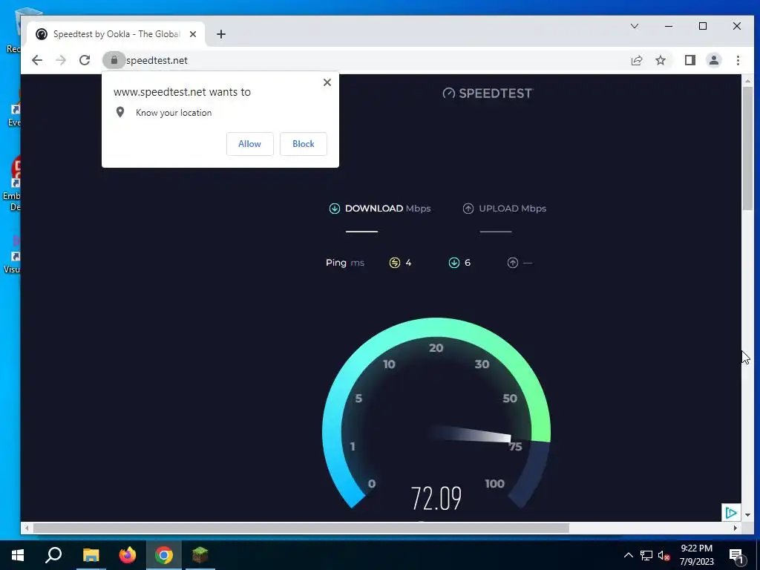Open Firefox from the taskbar
The width and height of the screenshot is (760, 570).
point(128,555)
